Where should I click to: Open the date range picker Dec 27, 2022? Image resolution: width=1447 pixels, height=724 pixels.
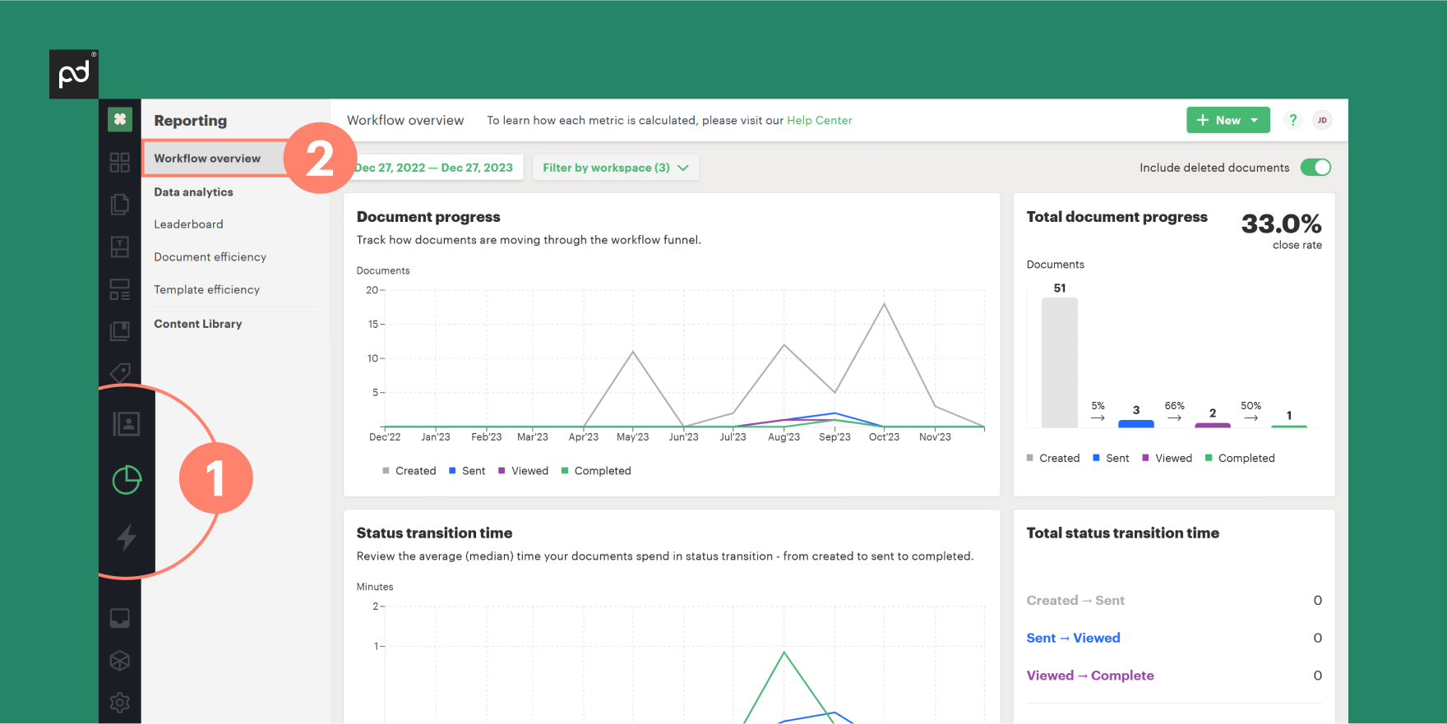click(434, 168)
